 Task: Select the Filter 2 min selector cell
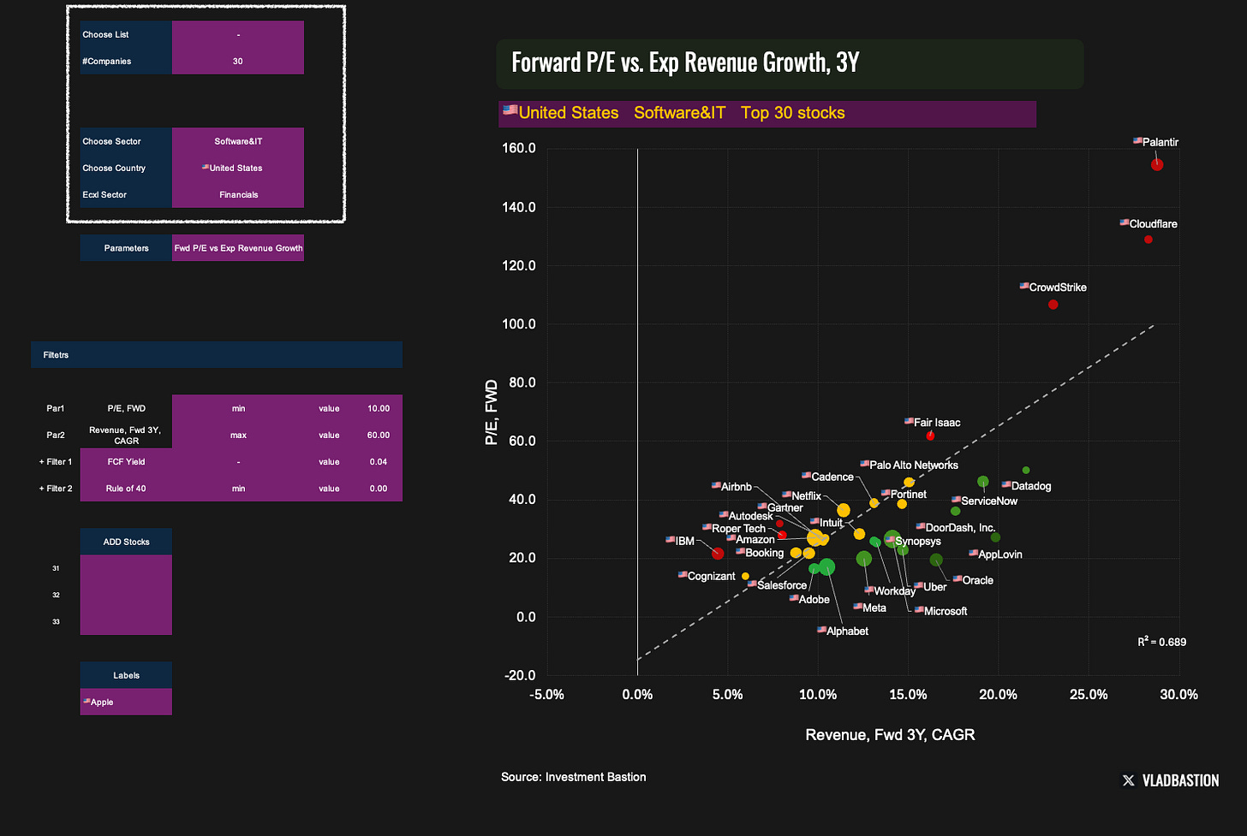point(238,489)
